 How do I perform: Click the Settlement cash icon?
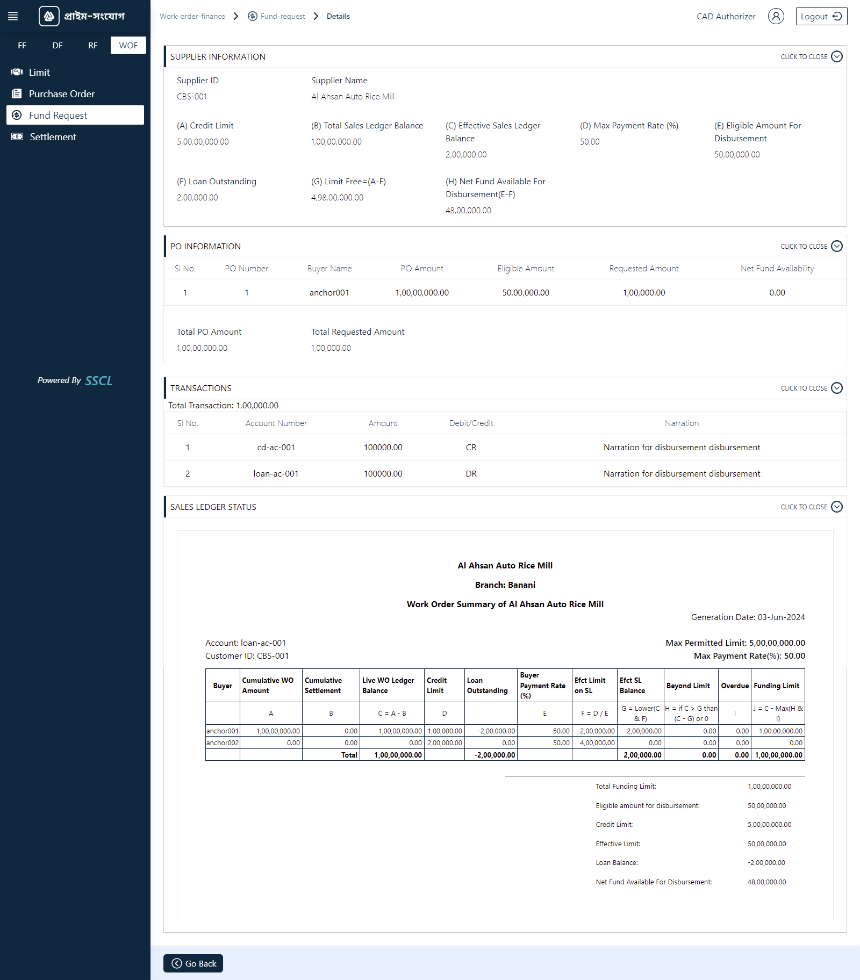(x=17, y=136)
